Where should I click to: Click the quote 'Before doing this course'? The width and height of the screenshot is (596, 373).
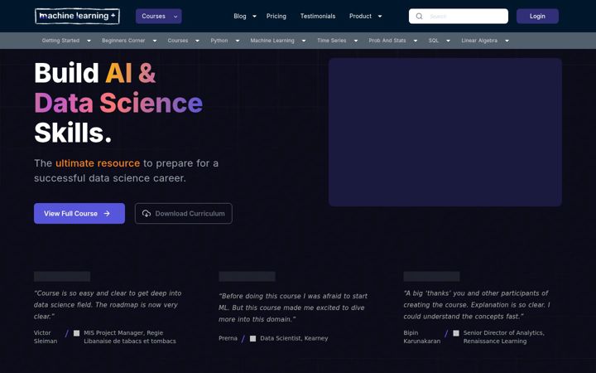click(x=293, y=308)
